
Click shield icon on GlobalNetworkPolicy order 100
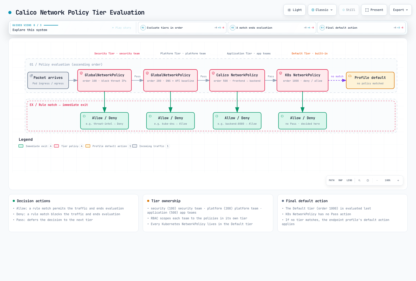81,73
